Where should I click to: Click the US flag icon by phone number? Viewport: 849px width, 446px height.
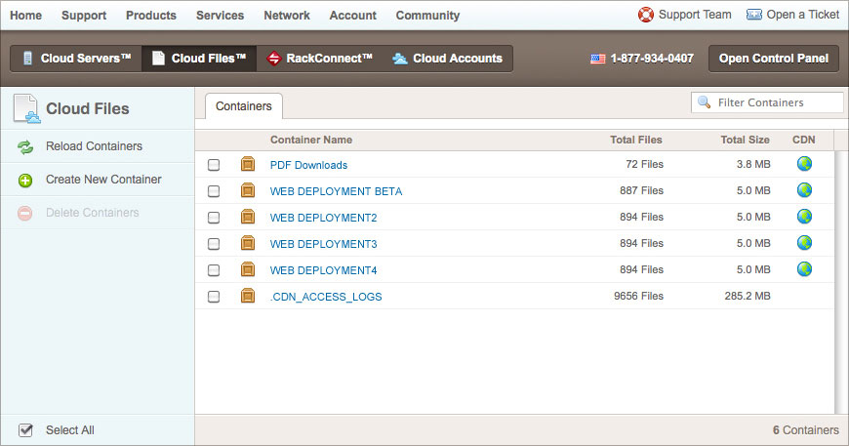(598, 59)
